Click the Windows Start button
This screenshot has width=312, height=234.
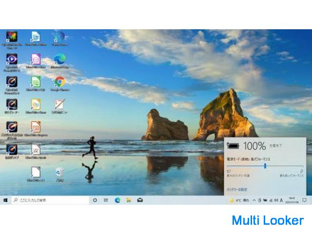(5, 200)
